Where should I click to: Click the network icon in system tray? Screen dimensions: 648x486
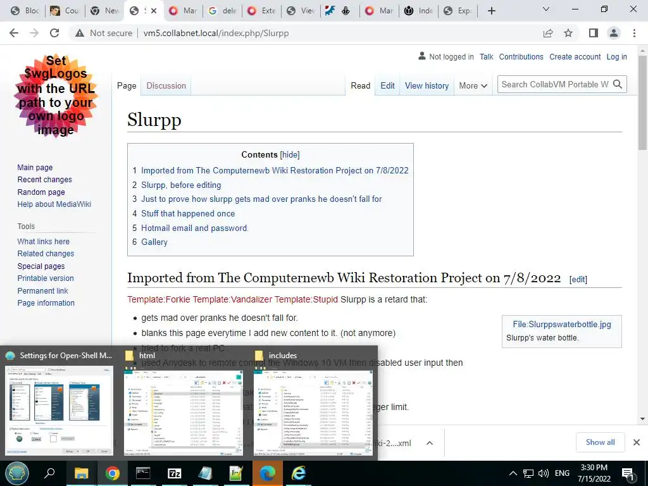click(x=528, y=473)
